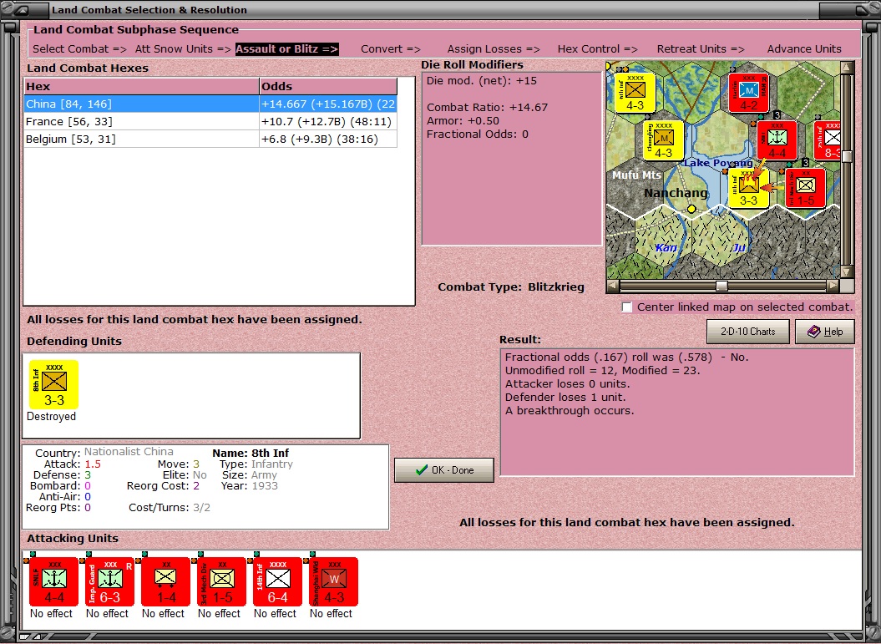Click the Mufu Mts label on map
881x644 pixels.
point(636,175)
